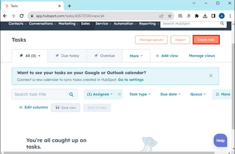Screen dimensions: 235x154
Task: Focus the Search task title field
Action: (45, 94)
